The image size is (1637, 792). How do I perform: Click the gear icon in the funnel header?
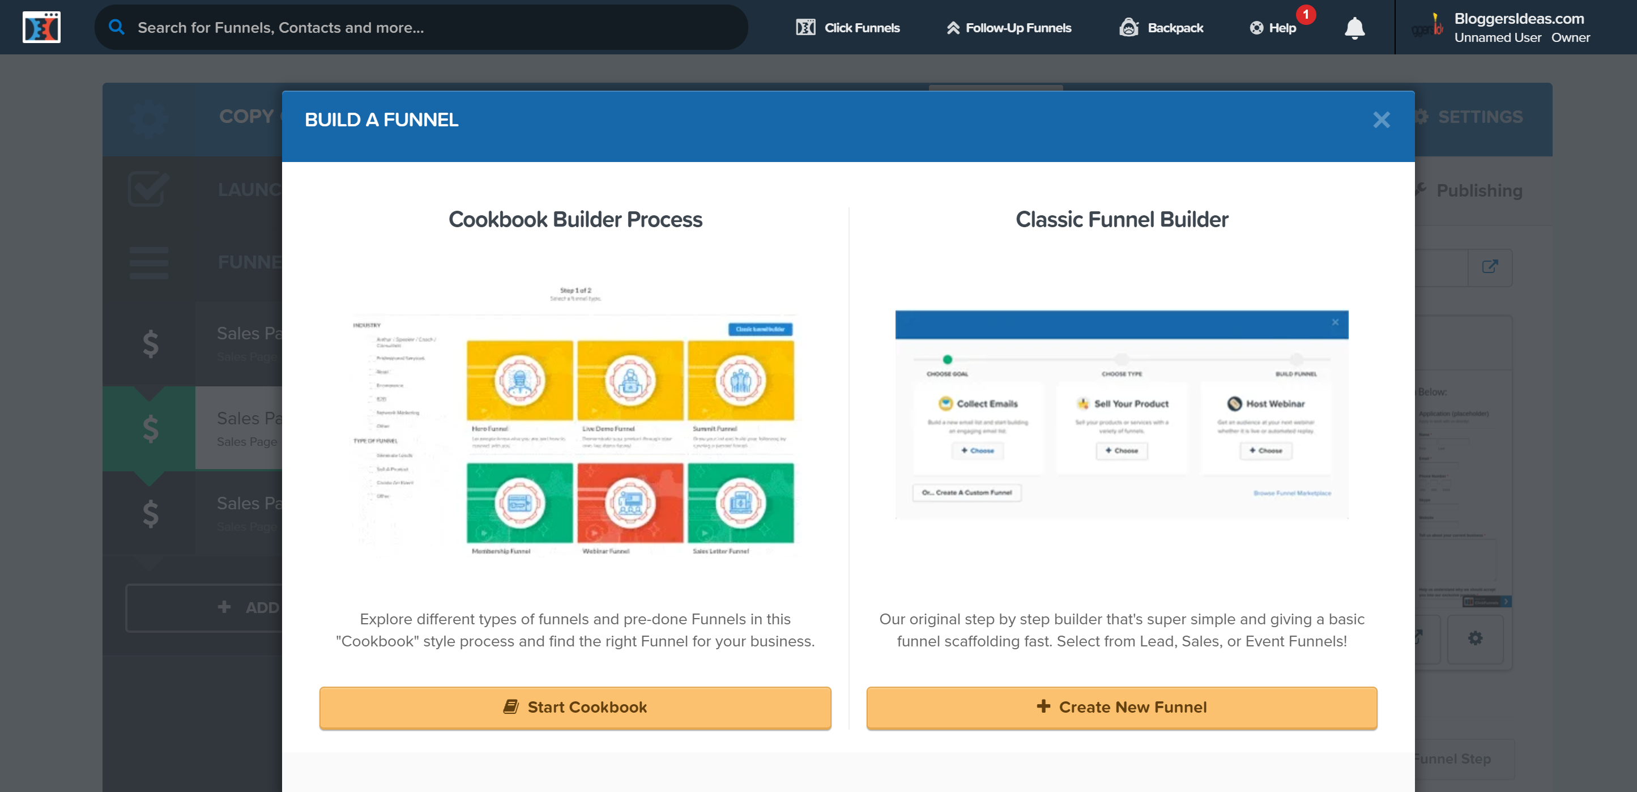149,119
